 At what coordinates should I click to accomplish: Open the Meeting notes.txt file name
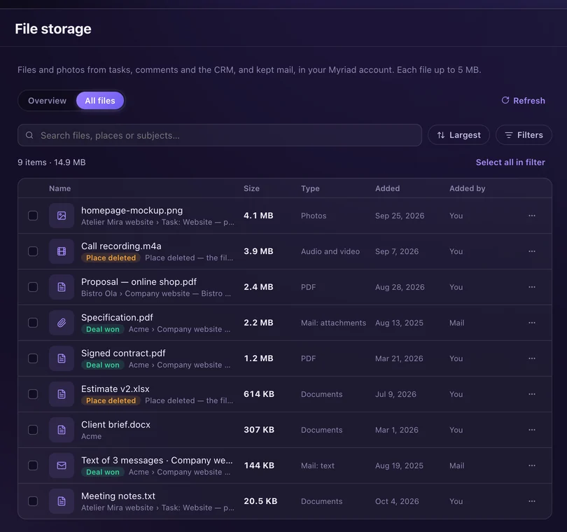click(x=118, y=496)
